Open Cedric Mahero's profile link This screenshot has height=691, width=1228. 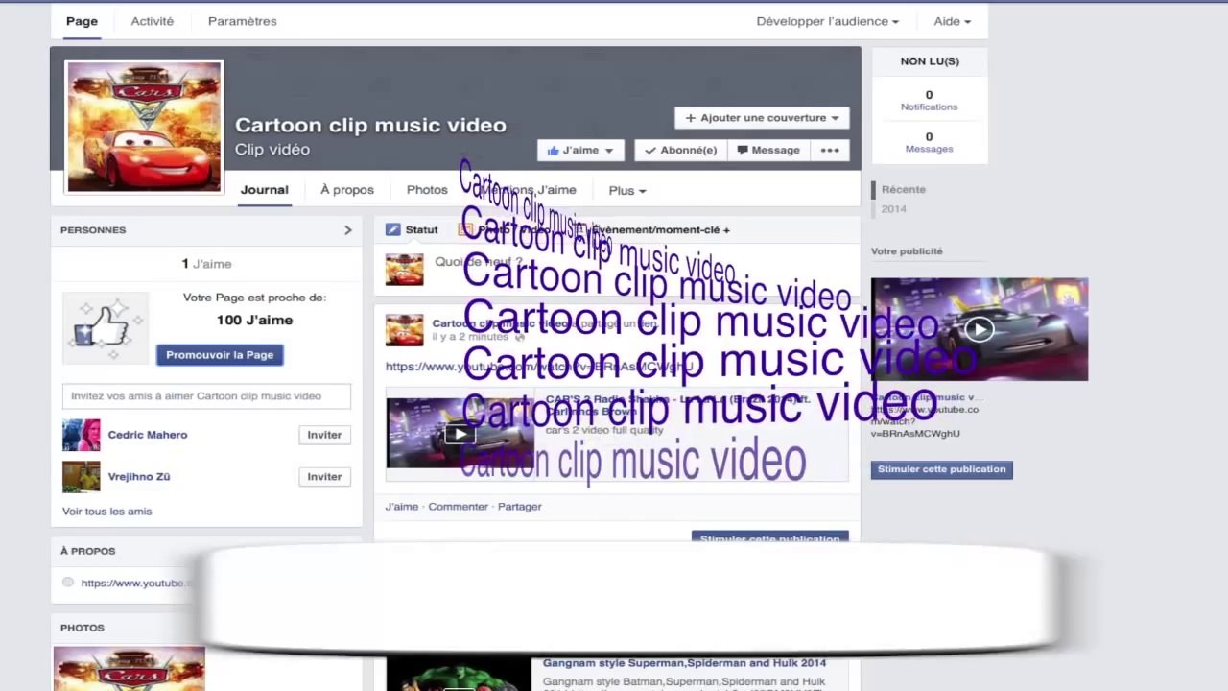click(x=148, y=435)
